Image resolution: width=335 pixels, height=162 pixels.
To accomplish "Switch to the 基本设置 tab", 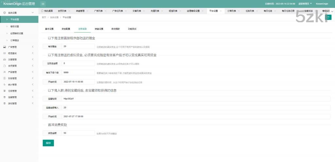I will click(x=49, y=29).
